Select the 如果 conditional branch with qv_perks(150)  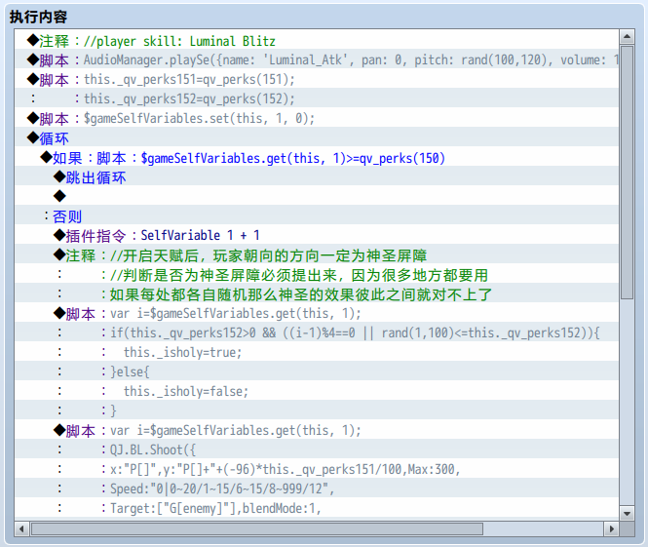(x=317, y=158)
